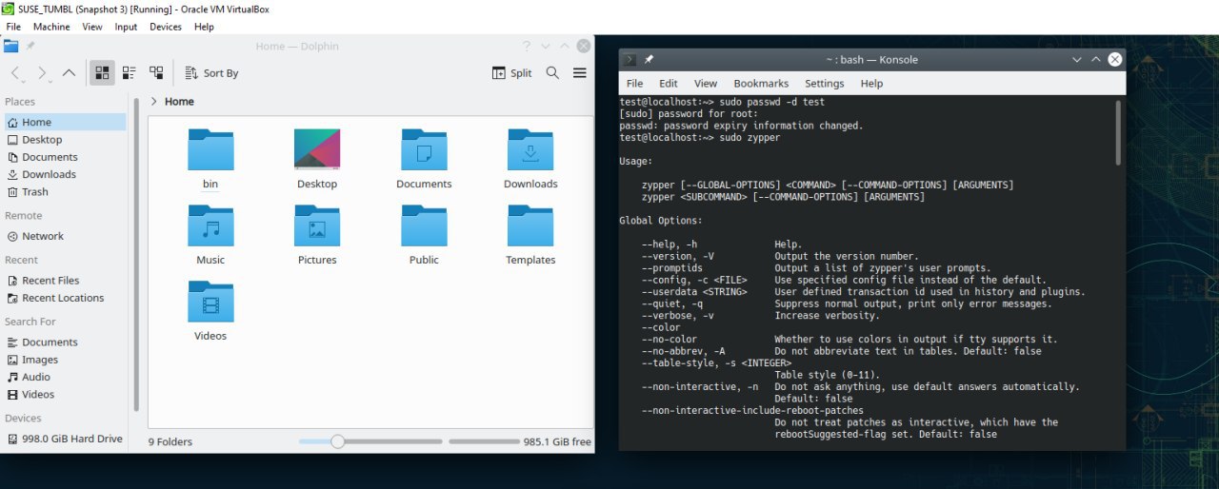Viewport: 1219px width, 489px height.
Task: Open Network under Remote section
Action: tap(64, 236)
